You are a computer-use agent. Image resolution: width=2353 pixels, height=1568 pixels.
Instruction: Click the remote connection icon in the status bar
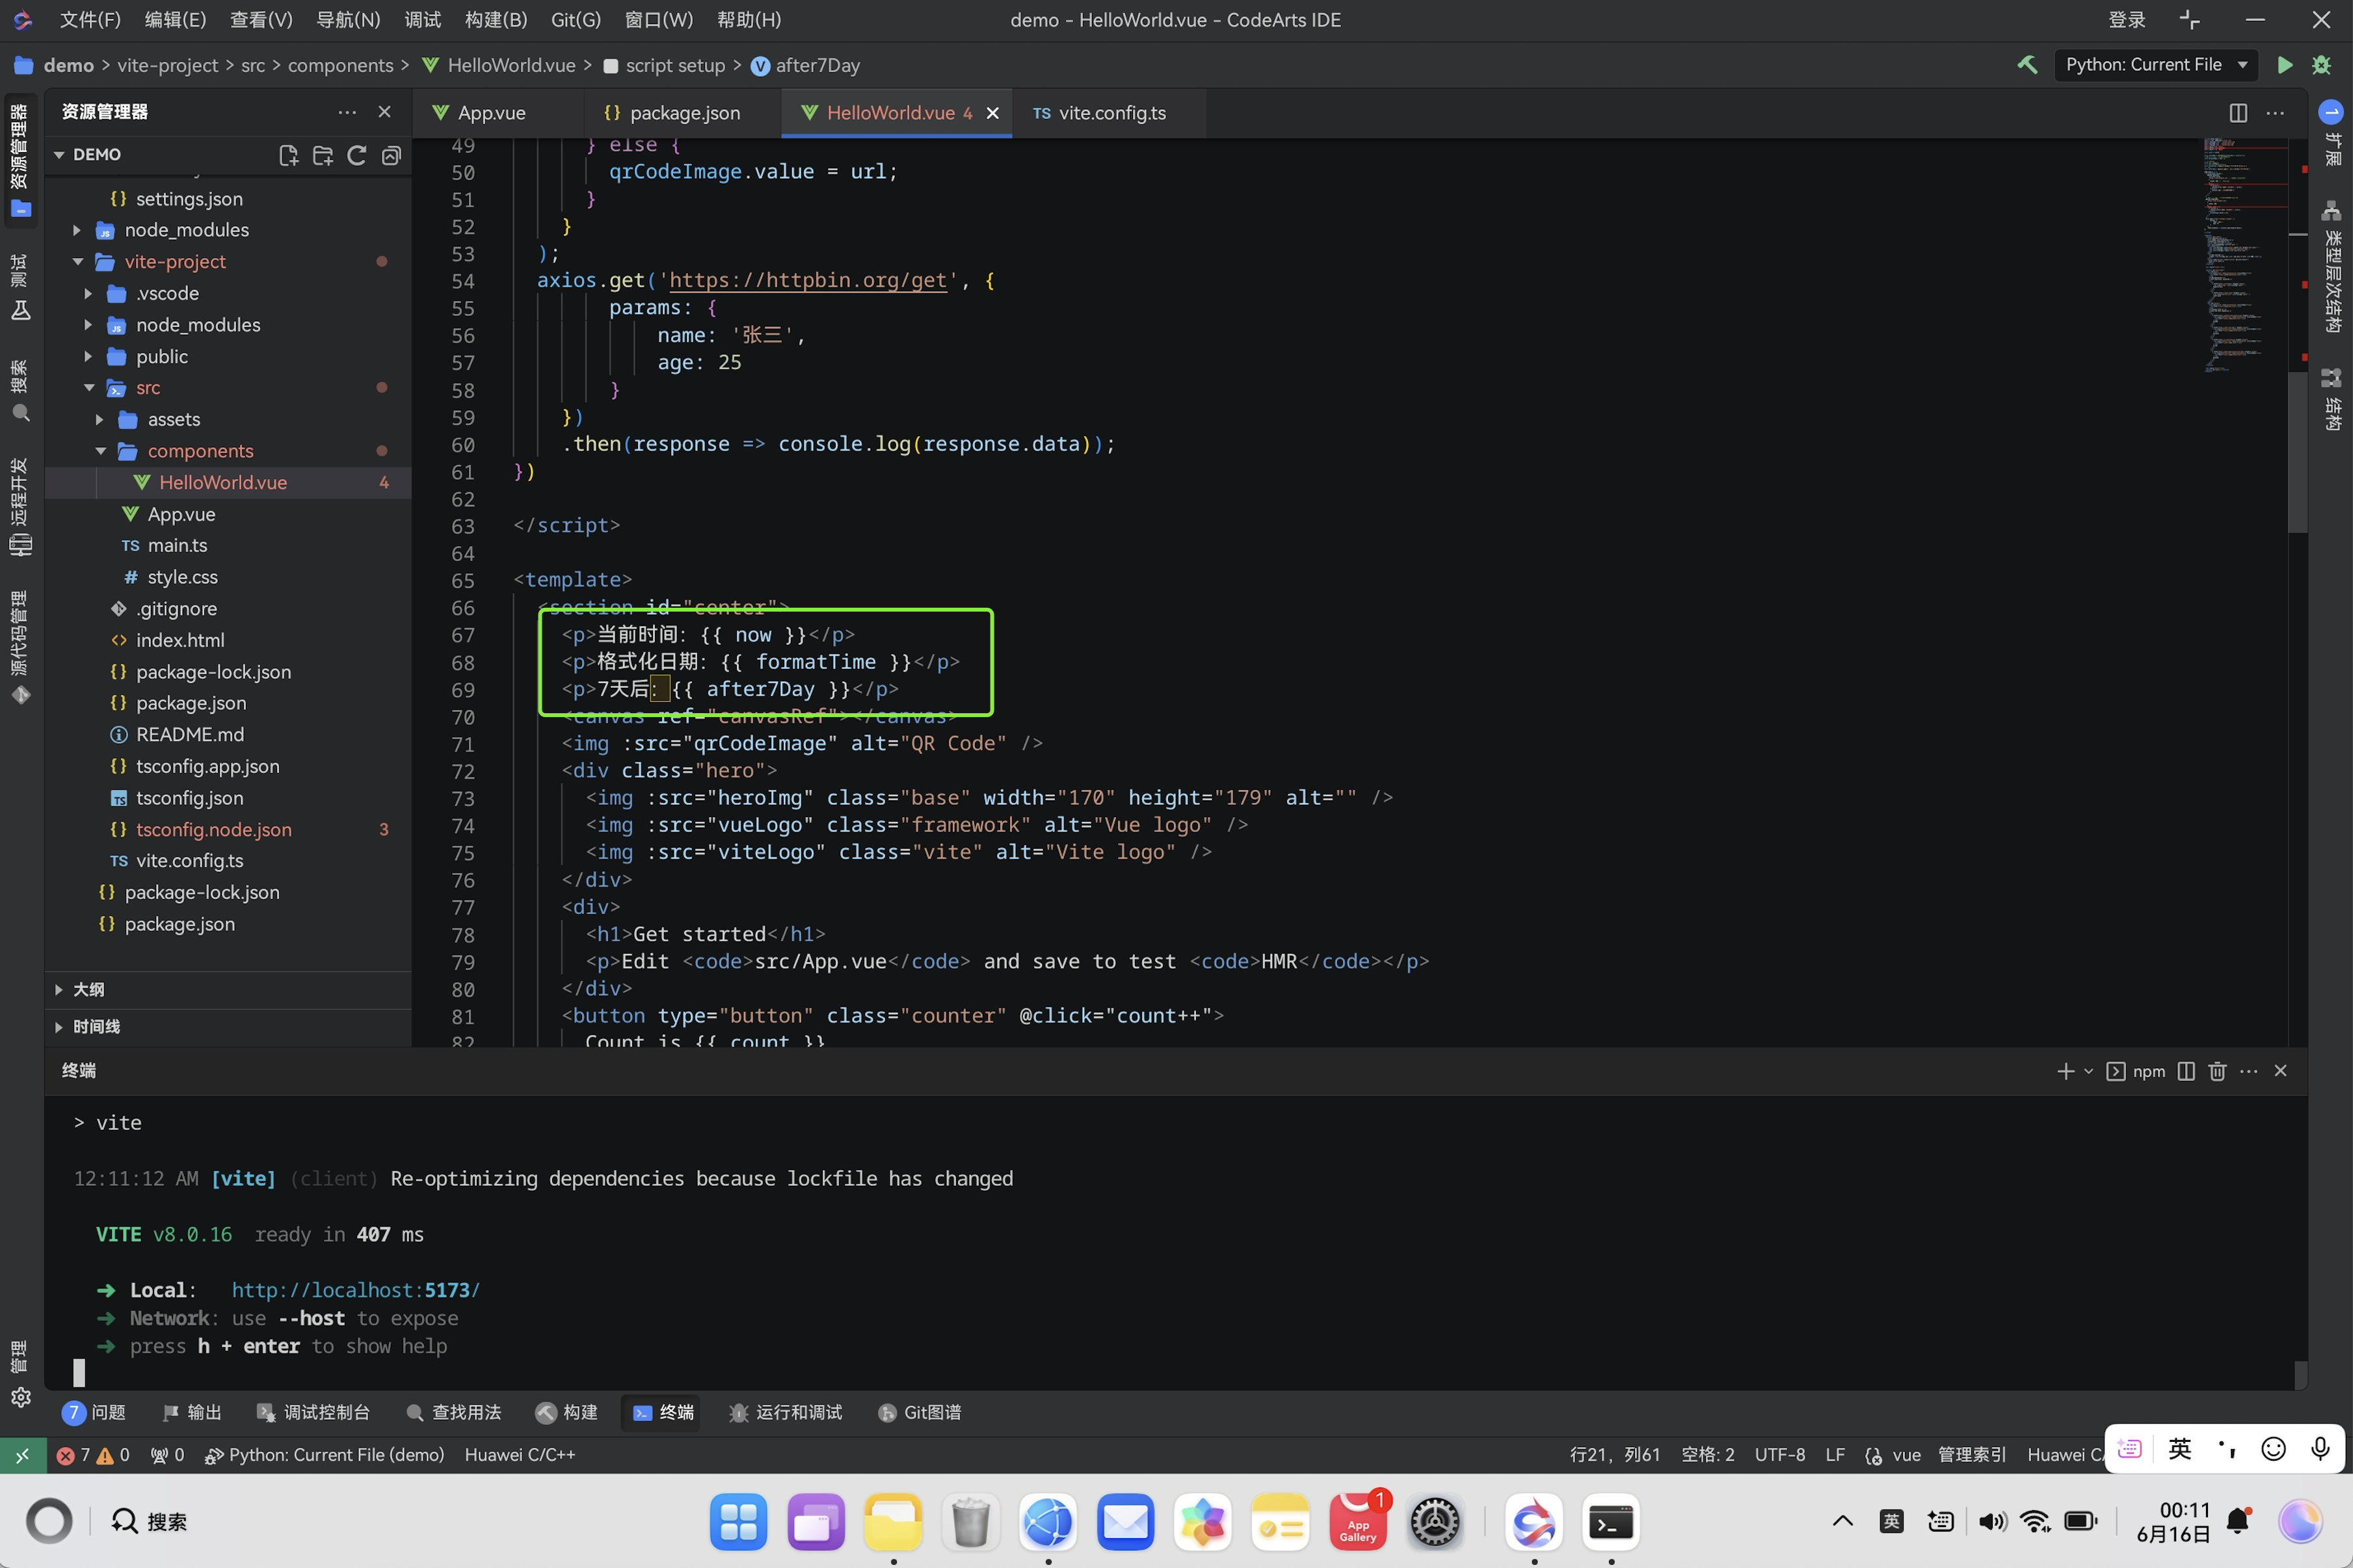point(22,1455)
